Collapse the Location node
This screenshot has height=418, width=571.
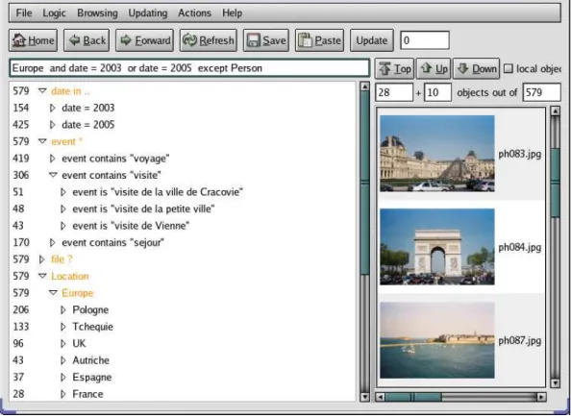[x=42, y=276]
